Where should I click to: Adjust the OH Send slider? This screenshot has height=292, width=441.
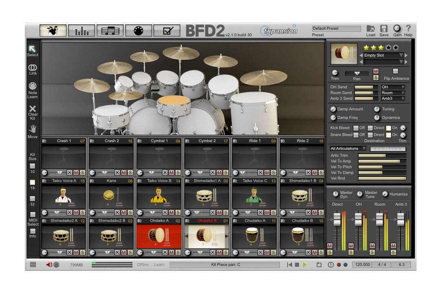click(x=366, y=87)
